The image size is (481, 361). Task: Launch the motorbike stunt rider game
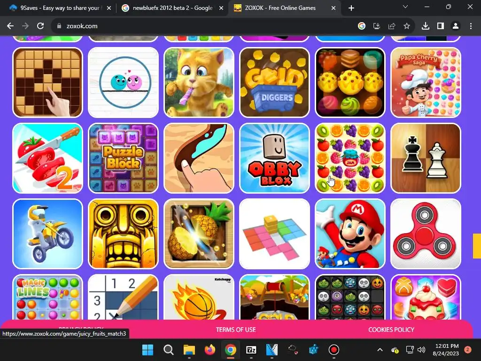point(47,234)
